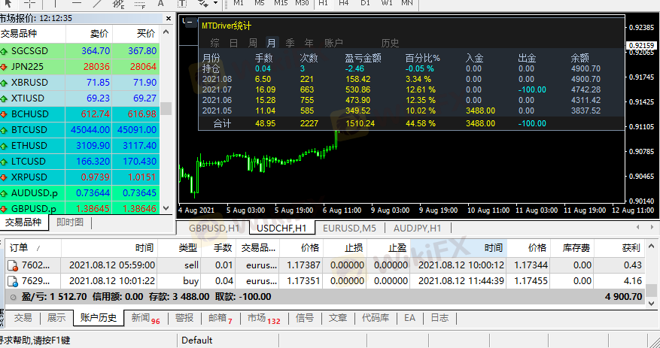
Task: Switch to the 新闻 terminal tab
Action: tap(145, 318)
